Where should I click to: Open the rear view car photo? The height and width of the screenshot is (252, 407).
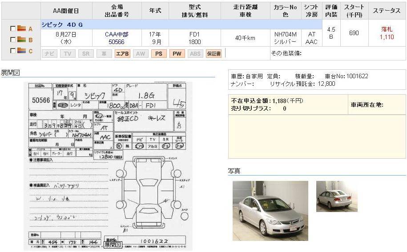[337, 196]
